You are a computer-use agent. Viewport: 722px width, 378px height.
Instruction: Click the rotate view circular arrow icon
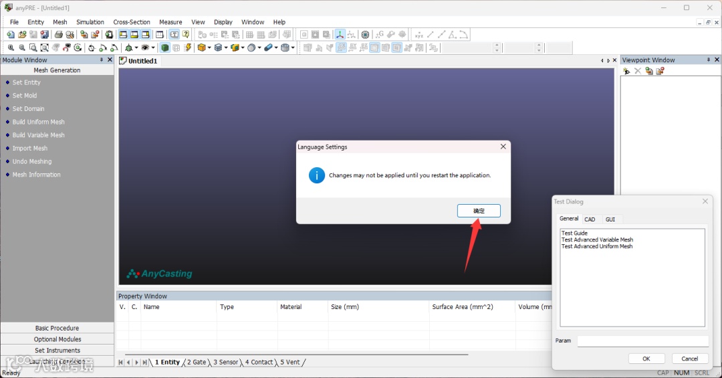pyautogui.click(x=78, y=48)
